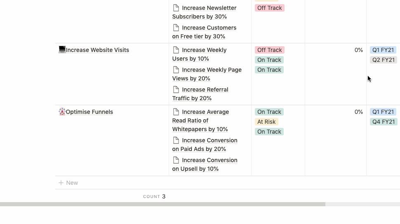Click page icon for Conversion on Paid Ads
This screenshot has height=224, width=400.
[176, 140]
